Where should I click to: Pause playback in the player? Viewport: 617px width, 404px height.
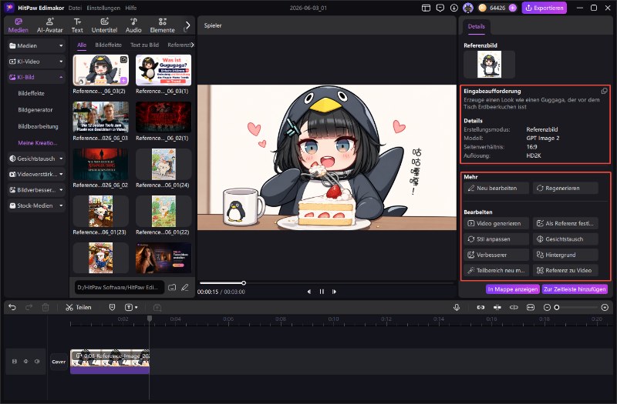pyautogui.click(x=322, y=292)
